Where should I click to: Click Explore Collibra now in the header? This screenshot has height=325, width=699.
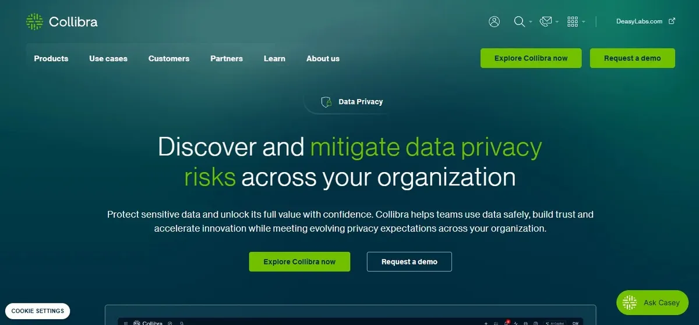(531, 58)
